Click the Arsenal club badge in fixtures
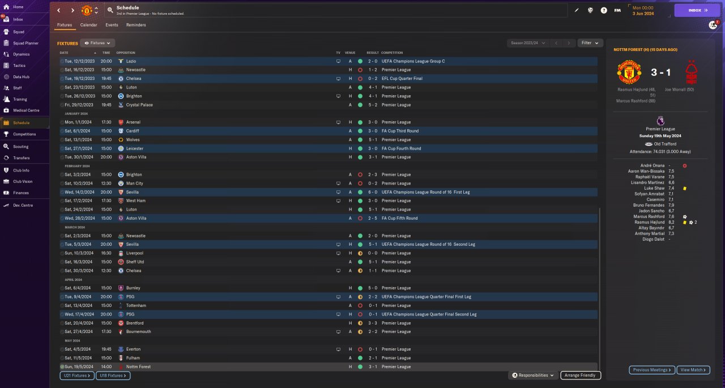725x388 pixels. tap(121, 122)
